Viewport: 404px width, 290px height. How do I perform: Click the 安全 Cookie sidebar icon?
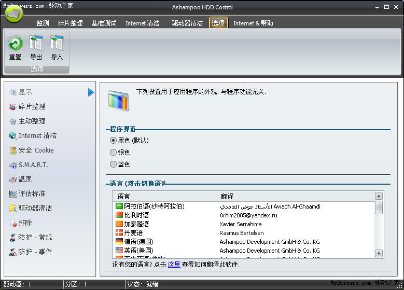click(x=13, y=150)
